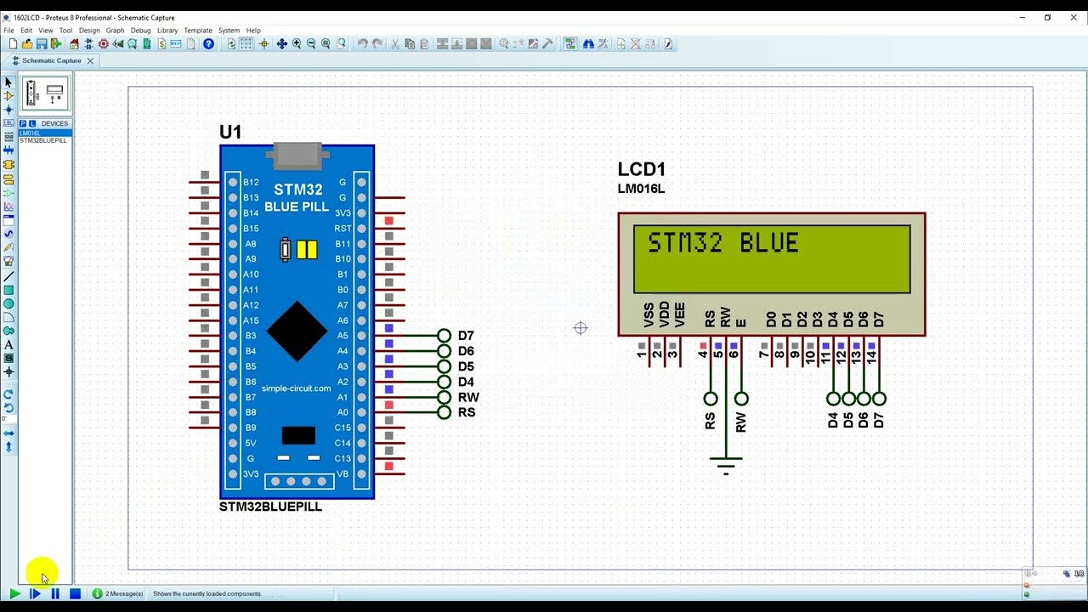The image size is (1088, 612).
Task: Choose Selection Mode arrow tool
Action: click(8, 82)
